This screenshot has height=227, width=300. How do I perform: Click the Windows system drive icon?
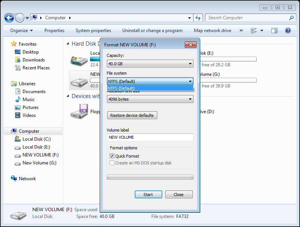coord(79,61)
